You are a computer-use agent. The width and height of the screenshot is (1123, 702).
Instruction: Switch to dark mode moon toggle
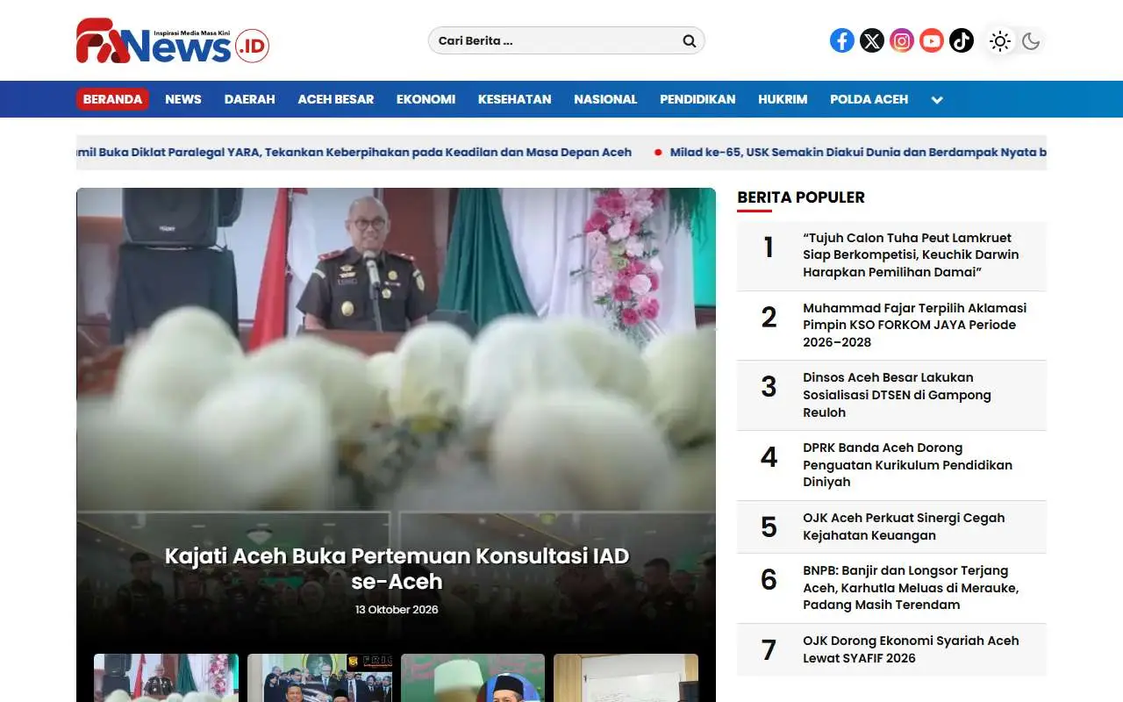(1031, 40)
